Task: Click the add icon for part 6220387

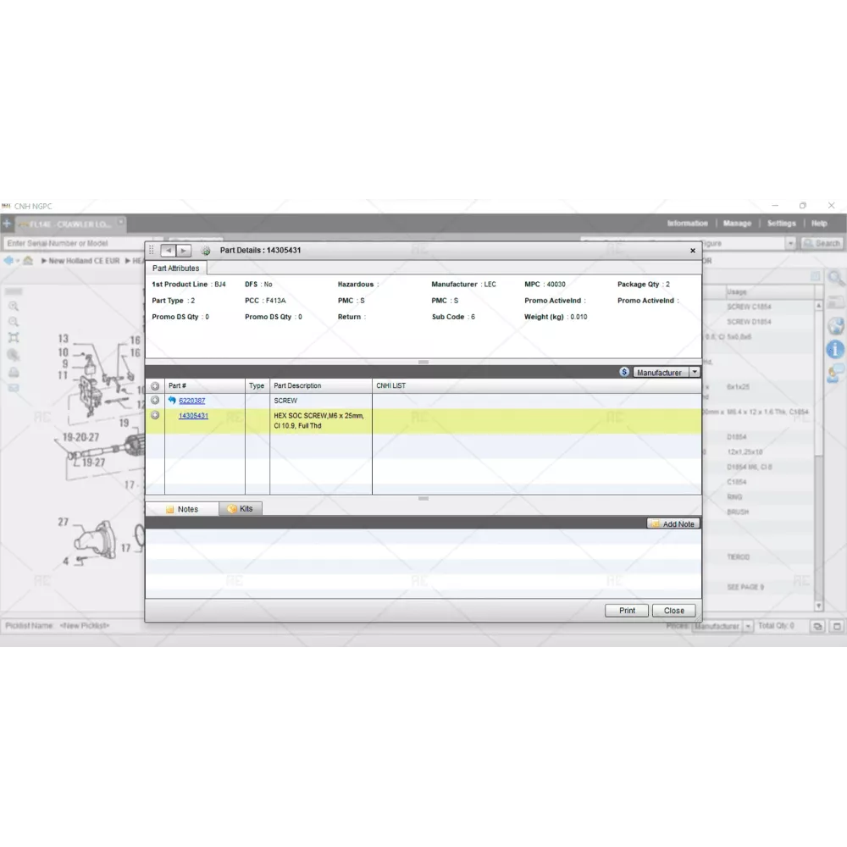Action: pyautogui.click(x=155, y=401)
